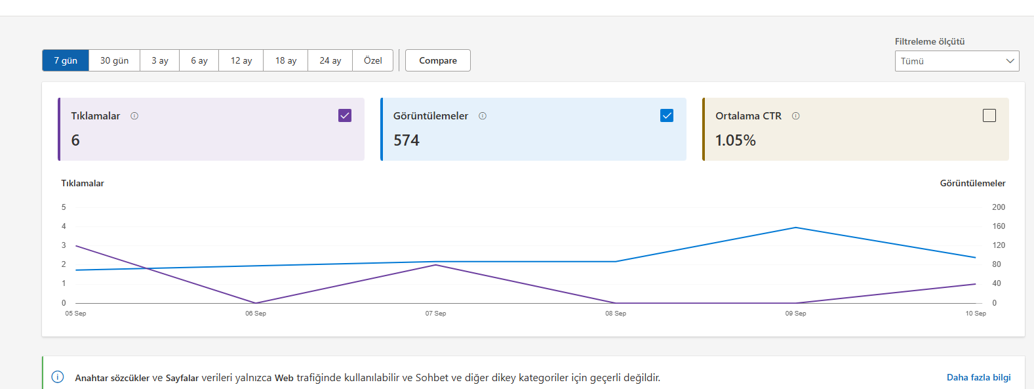1034x389 pixels.
Task: Click the 09 Sep axis label
Action: [x=795, y=314]
